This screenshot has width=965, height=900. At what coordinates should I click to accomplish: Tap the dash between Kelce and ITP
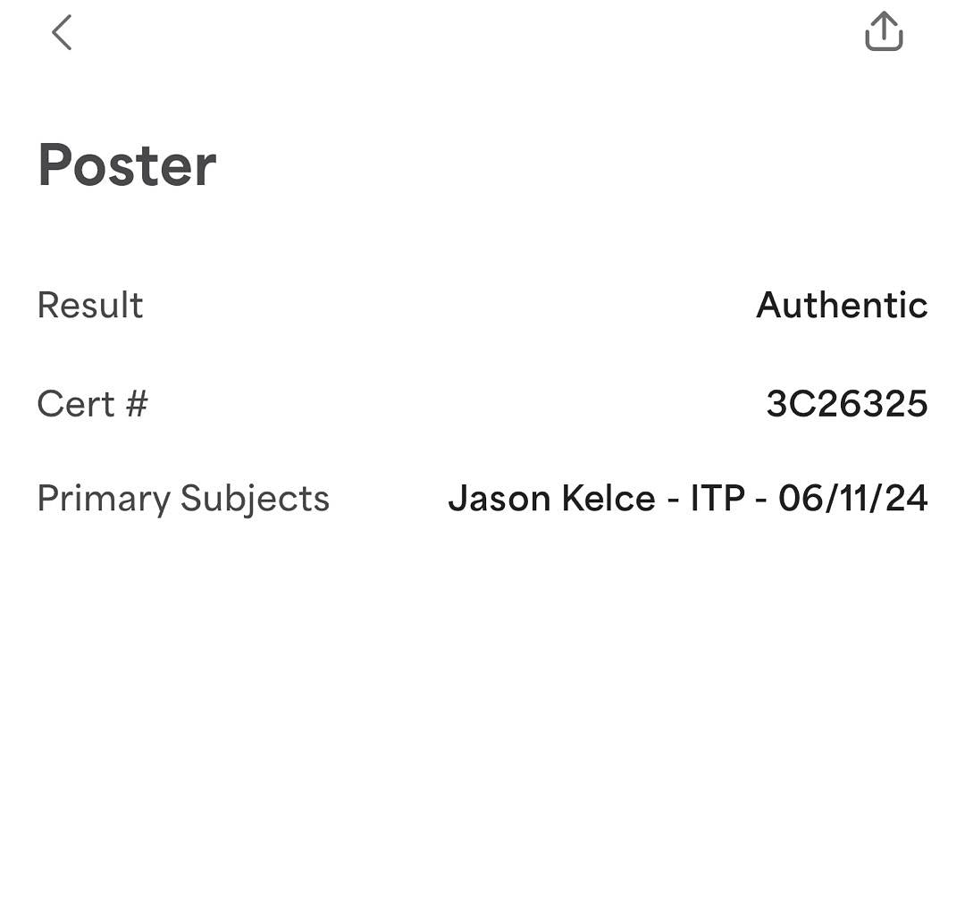(673, 500)
